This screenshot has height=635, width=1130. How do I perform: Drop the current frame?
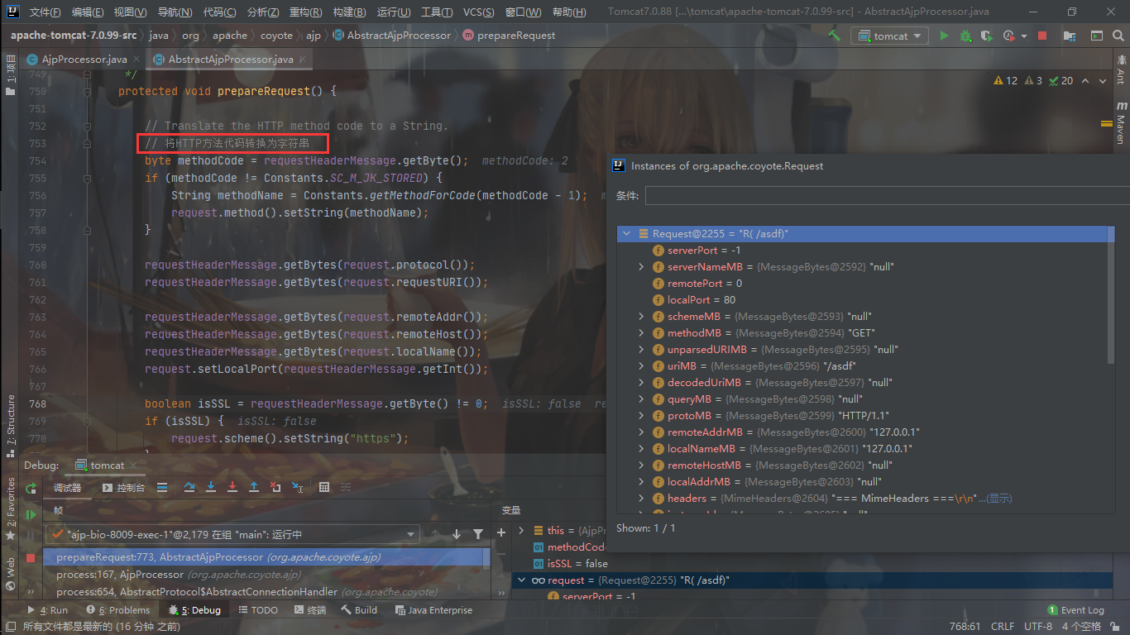coord(275,488)
